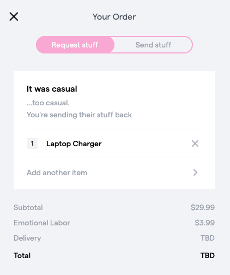Click the Subtotal amount $29.99
The width and height of the screenshot is (230, 275).
click(203, 207)
